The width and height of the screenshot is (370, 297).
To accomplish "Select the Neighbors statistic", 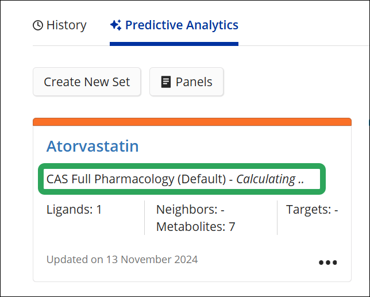I will (190, 210).
